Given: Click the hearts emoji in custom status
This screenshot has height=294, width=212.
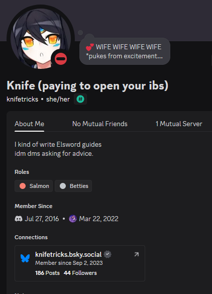Looking at the screenshot, I should [89, 47].
